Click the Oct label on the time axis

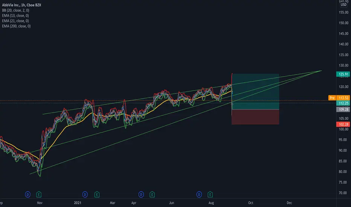click(x=251, y=203)
